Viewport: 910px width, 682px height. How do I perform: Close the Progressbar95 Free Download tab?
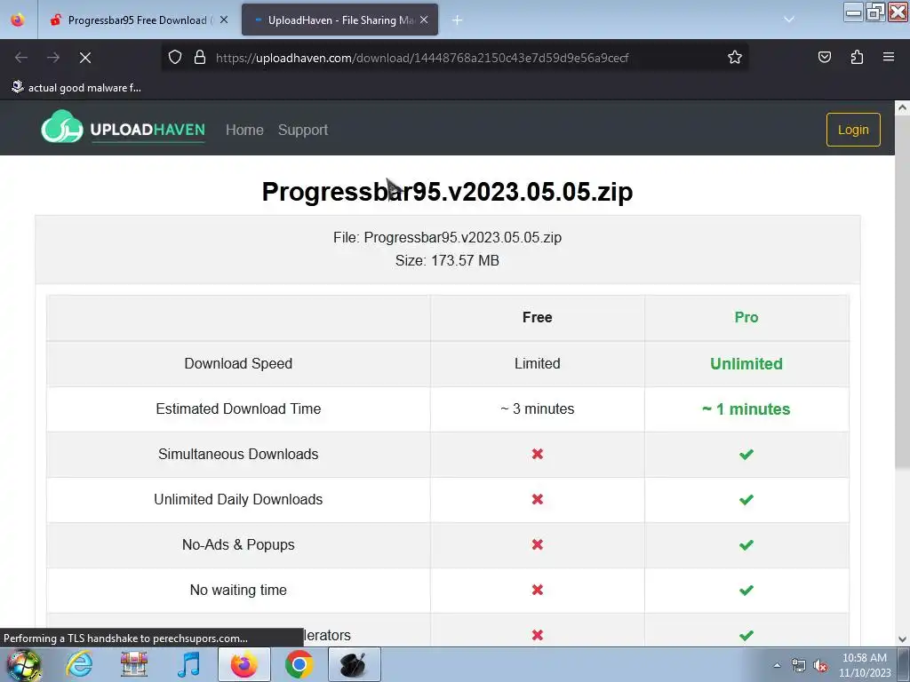pyautogui.click(x=224, y=20)
